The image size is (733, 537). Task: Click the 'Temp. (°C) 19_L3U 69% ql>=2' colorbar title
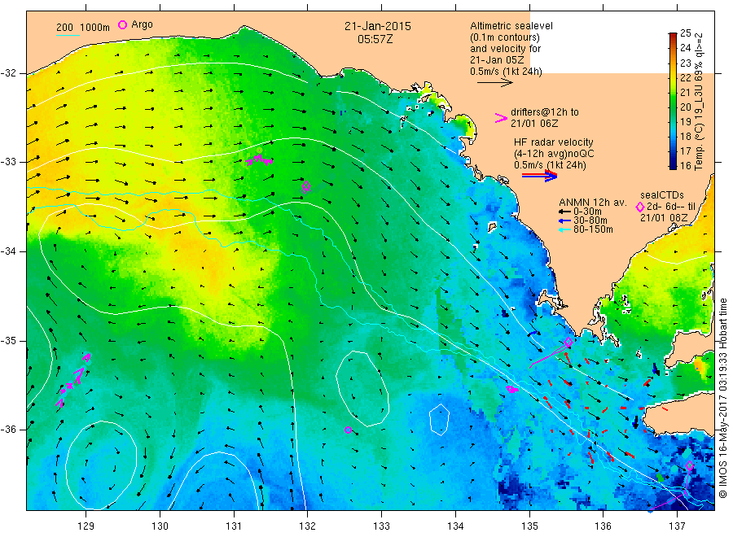tap(699, 102)
